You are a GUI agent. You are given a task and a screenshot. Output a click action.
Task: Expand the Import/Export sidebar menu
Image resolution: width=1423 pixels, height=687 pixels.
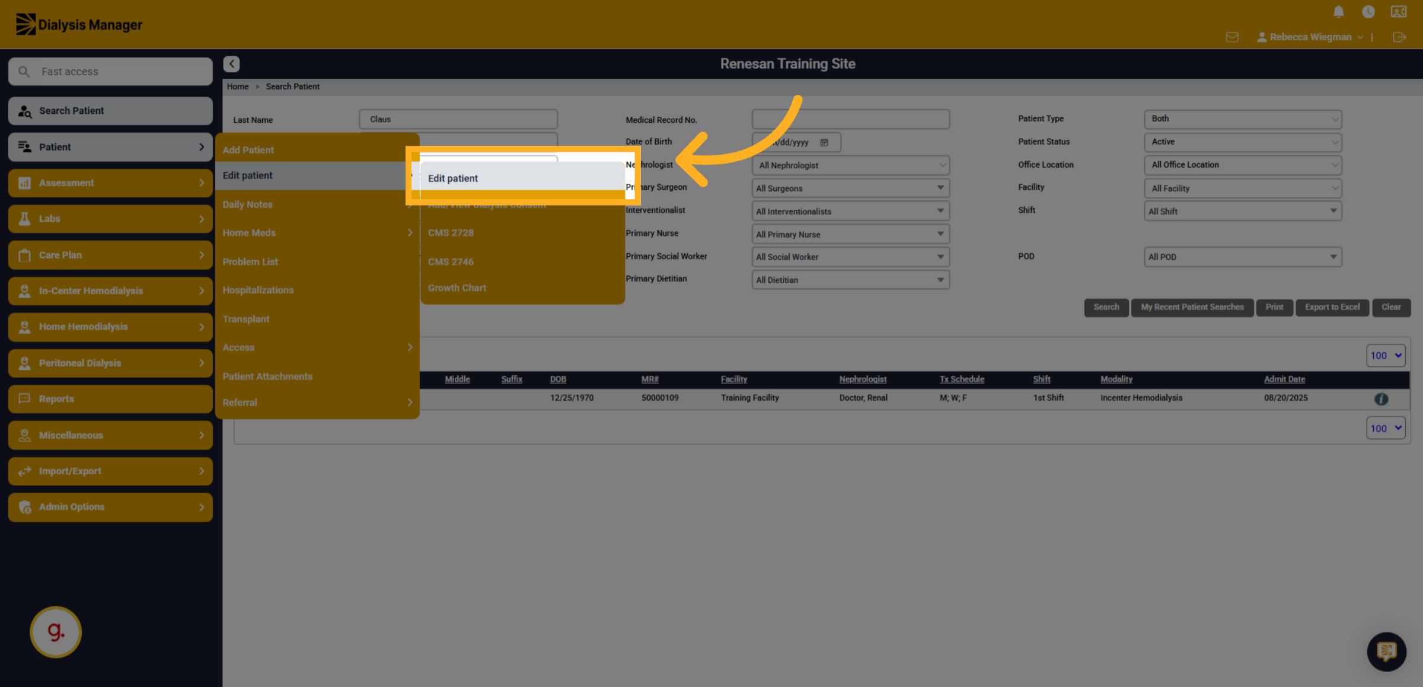pyautogui.click(x=110, y=471)
